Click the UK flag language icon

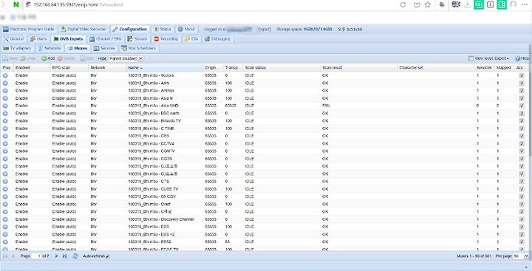[x=456, y=4]
